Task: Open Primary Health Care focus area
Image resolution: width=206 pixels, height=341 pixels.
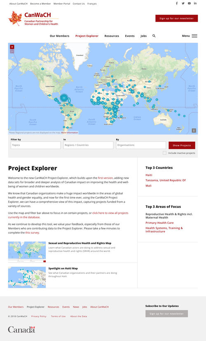Action: click(x=159, y=223)
